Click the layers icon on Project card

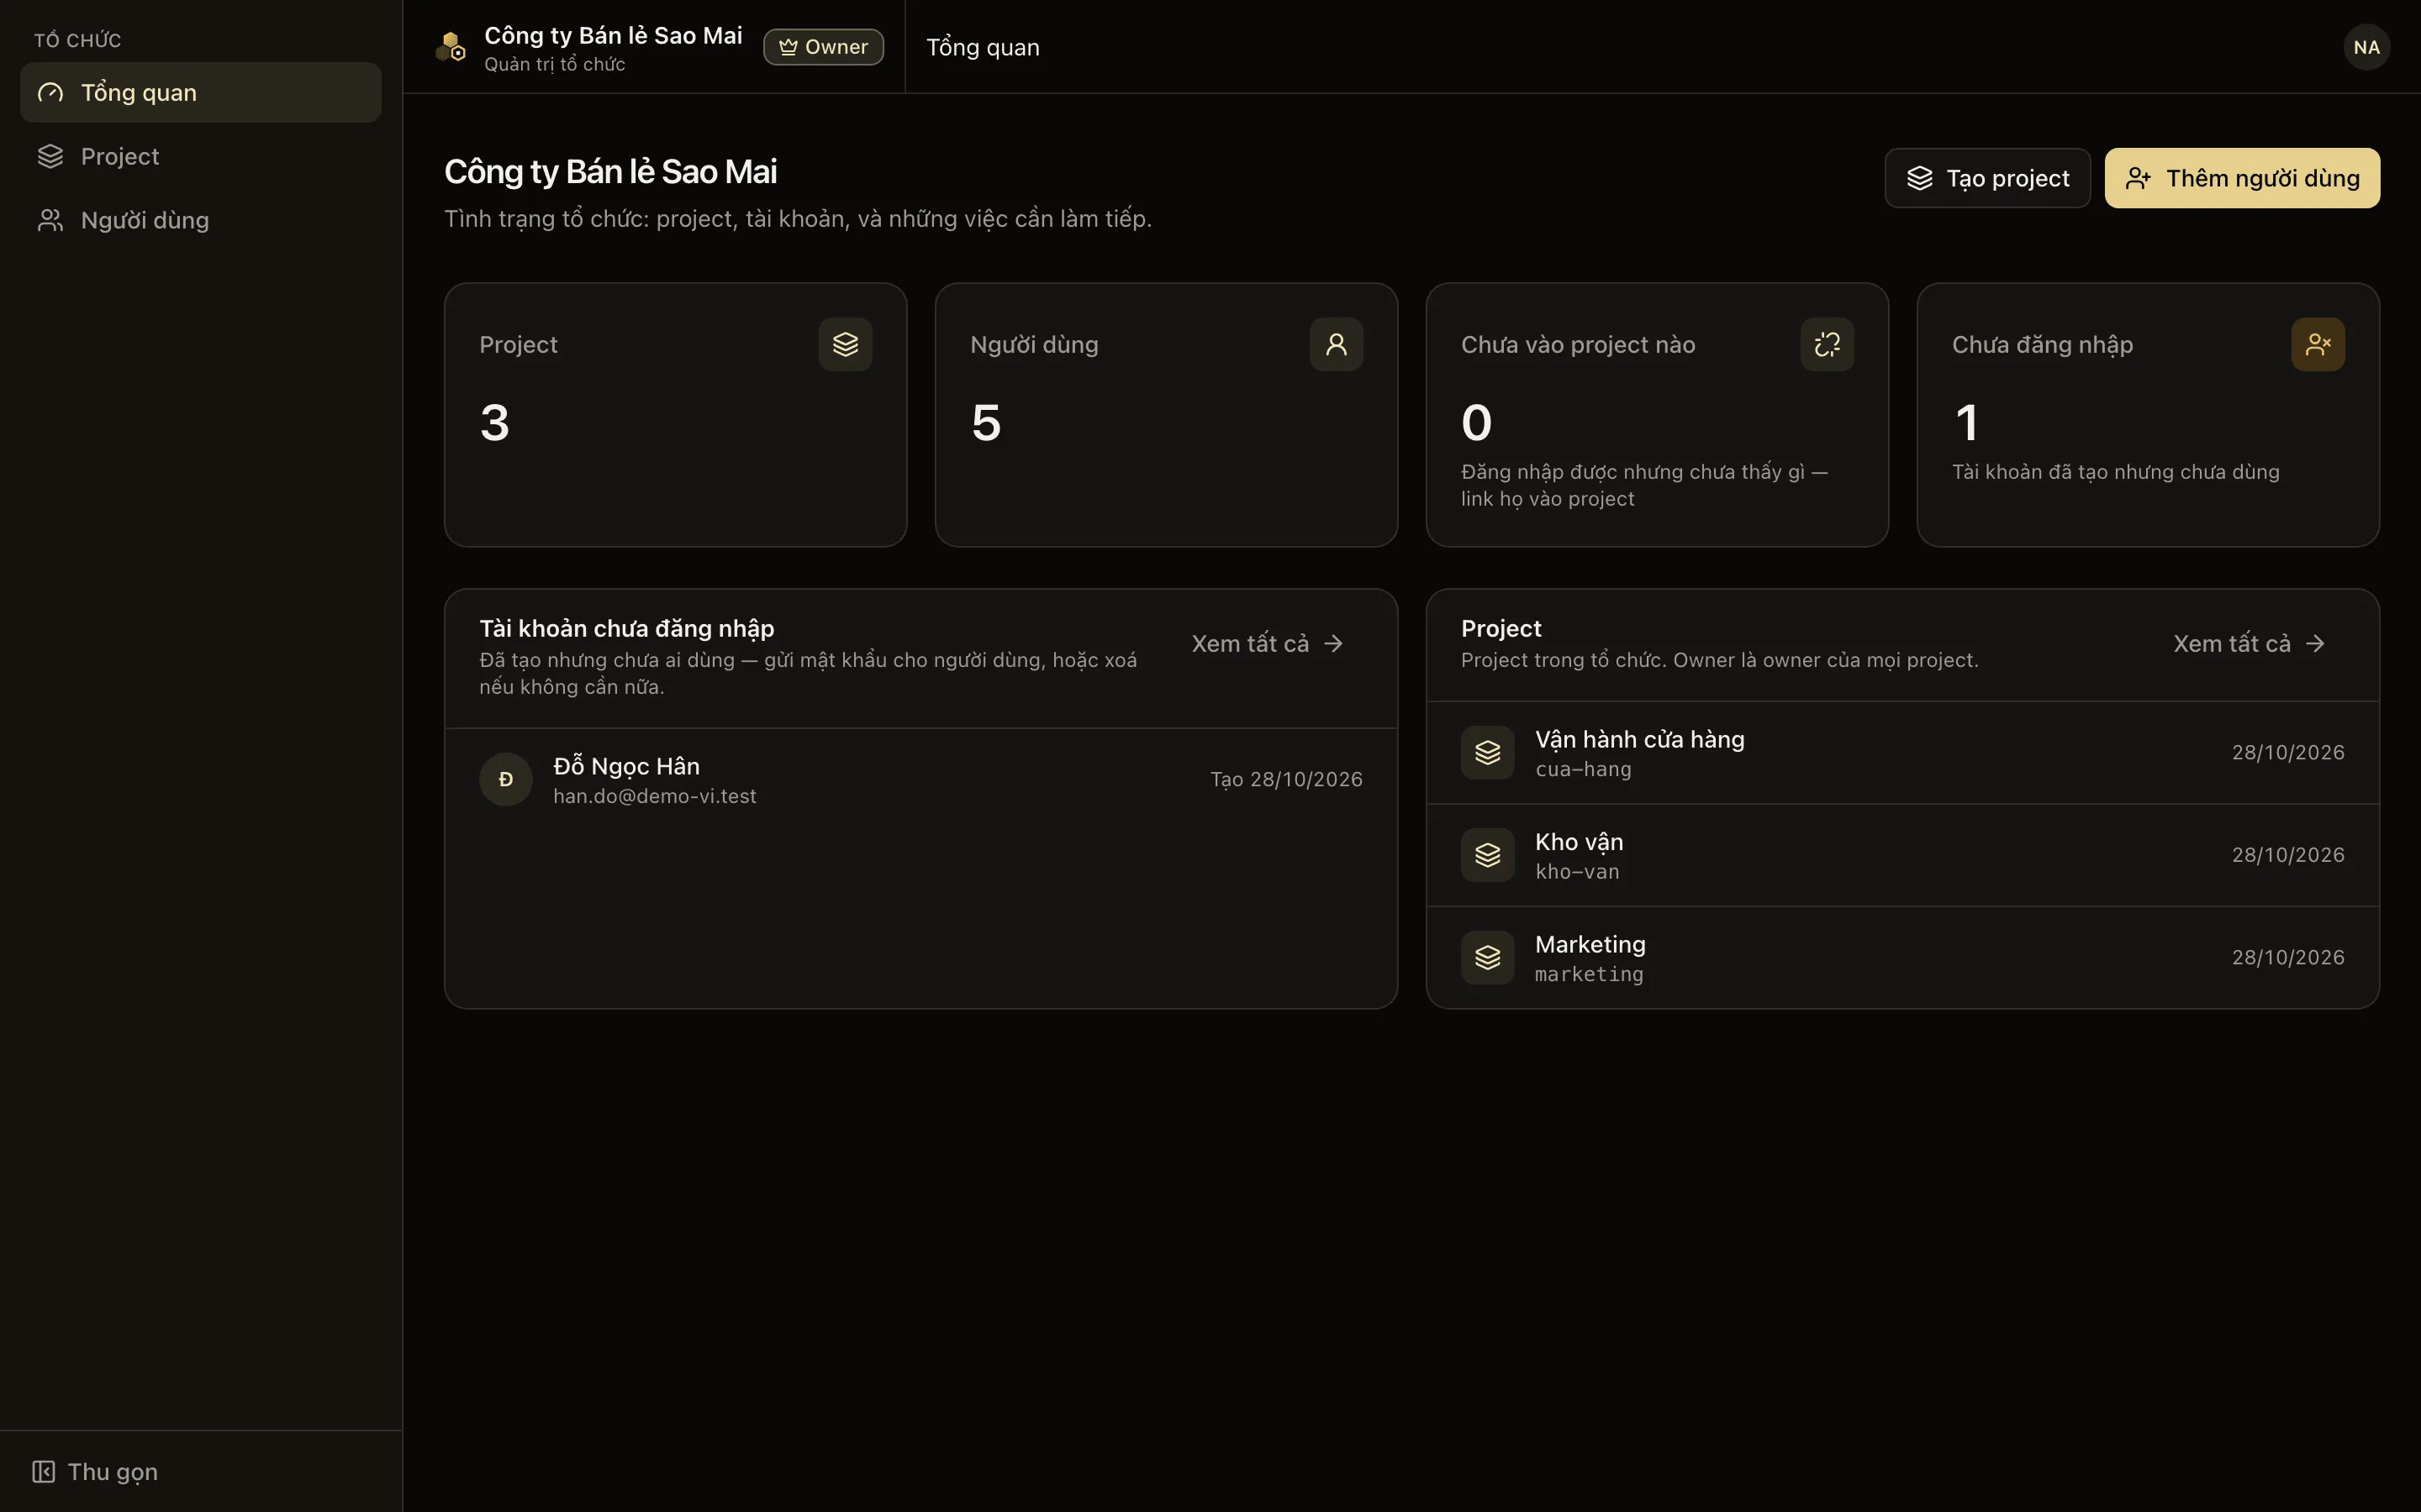pos(846,344)
